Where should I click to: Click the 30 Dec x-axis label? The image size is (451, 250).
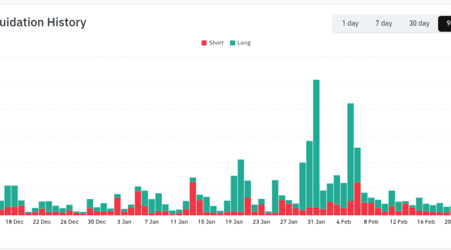(97, 222)
